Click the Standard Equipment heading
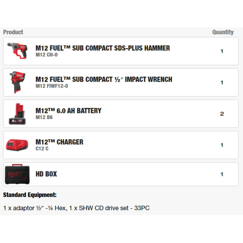 pos(30,195)
